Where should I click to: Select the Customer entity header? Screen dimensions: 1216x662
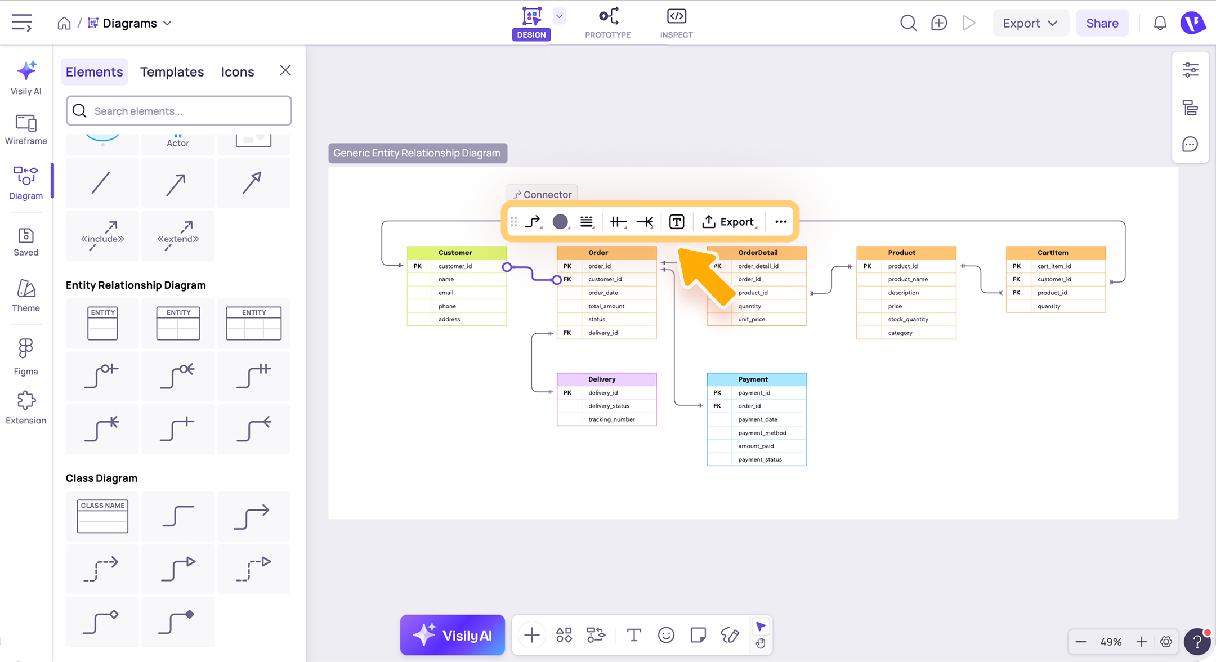point(457,253)
